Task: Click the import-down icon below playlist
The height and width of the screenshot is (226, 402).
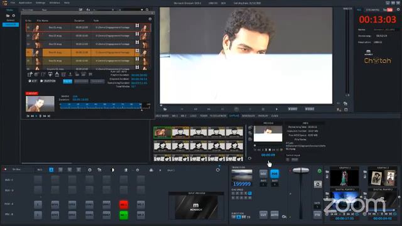Action: 50,74
